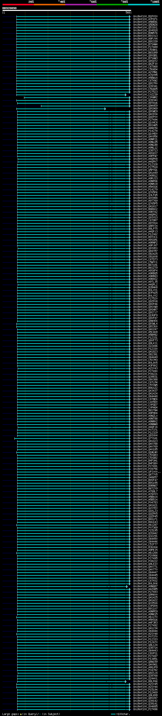162x716 pixels.
Task: Select hit UniRef100_A9RJS3
Action: tap(145, 179)
